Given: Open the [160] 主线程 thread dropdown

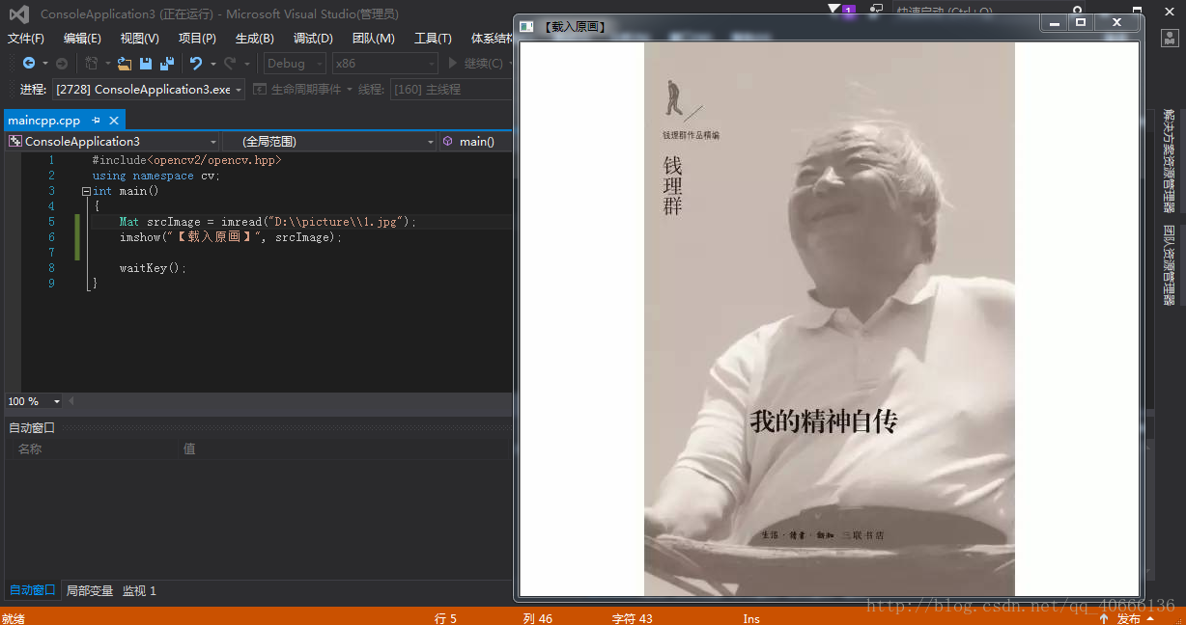Looking at the screenshot, I should click(x=450, y=89).
